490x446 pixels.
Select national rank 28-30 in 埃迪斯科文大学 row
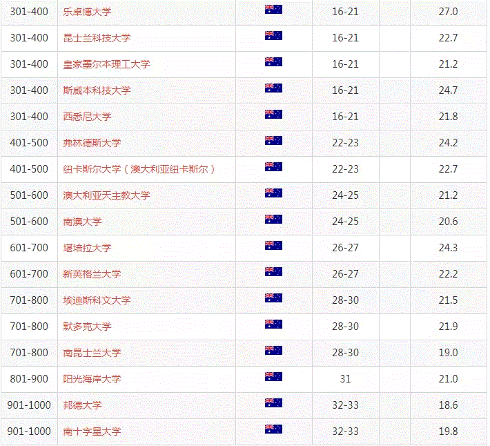345,300
